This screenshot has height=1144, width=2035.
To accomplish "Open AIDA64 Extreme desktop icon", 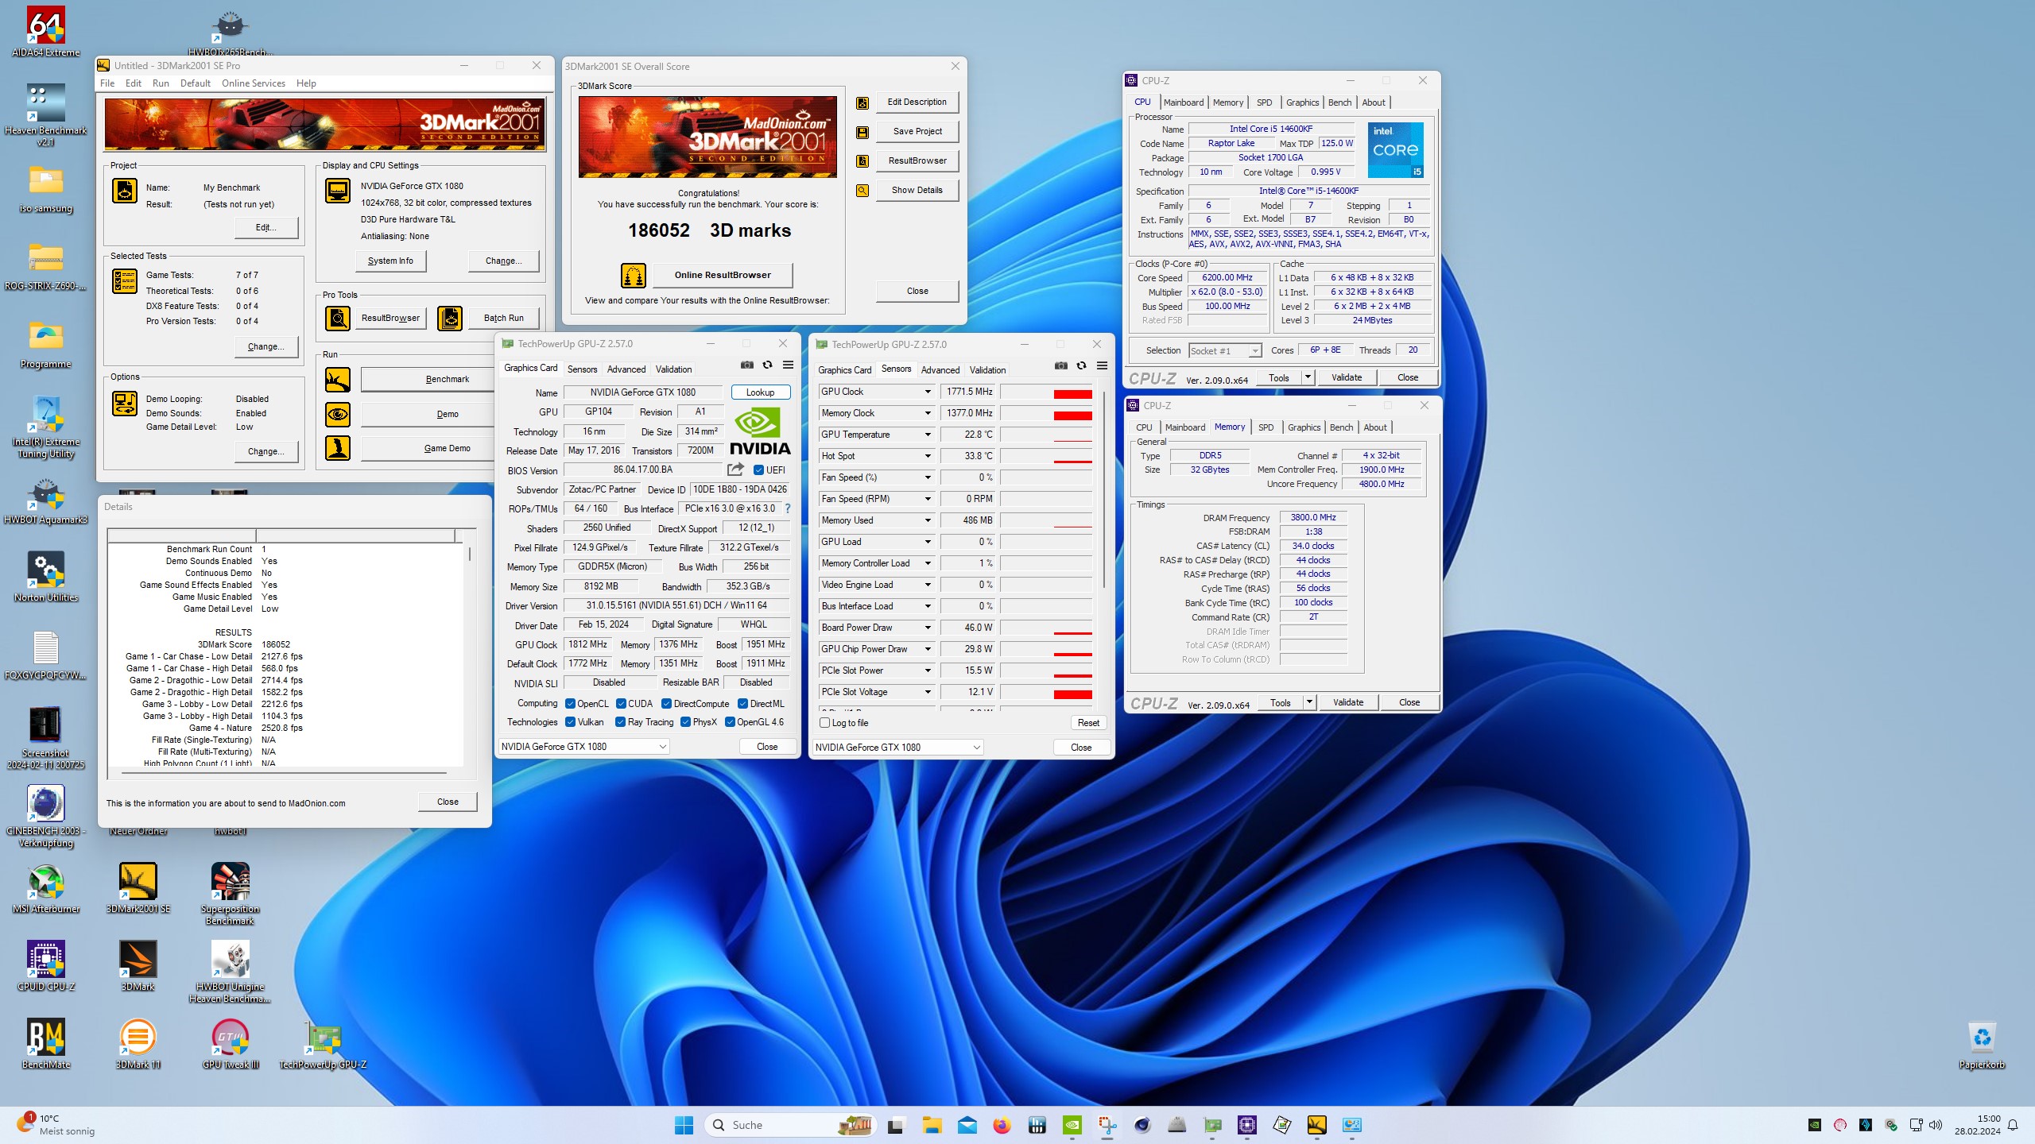I will tap(46, 32).
